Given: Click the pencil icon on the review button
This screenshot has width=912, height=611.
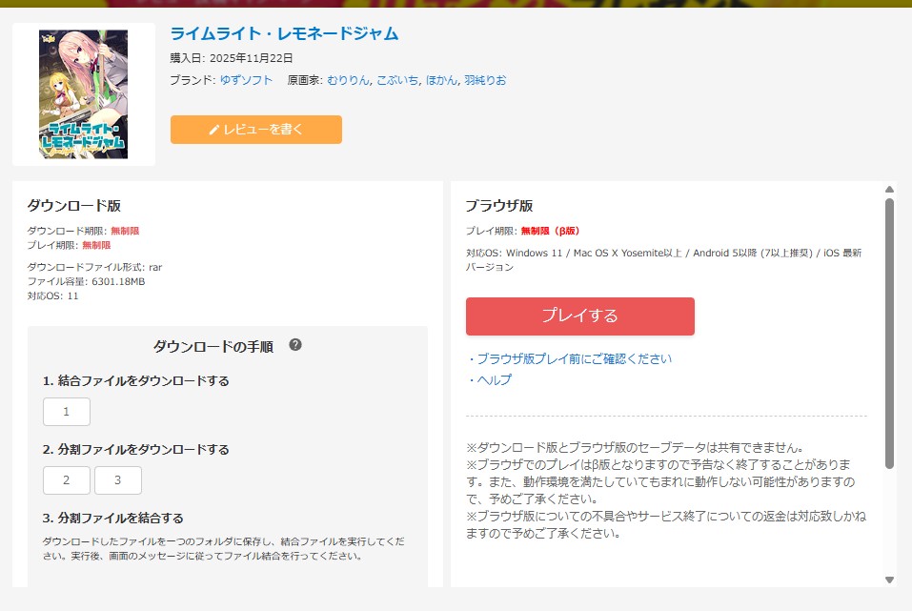Looking at the screenshot, I should (x=214, y=130).
